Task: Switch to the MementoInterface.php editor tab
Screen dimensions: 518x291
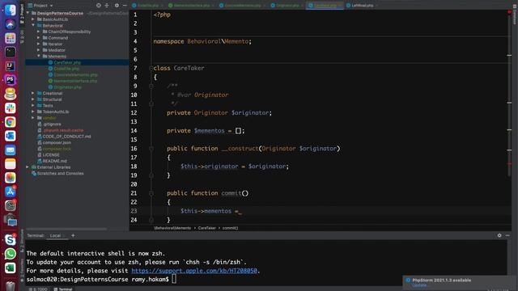Action: (x=192, y=6)
